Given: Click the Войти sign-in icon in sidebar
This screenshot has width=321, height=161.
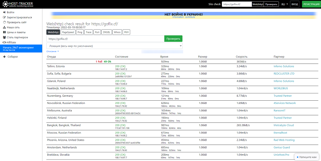Looking at the screenshot, I should (4, 12).
